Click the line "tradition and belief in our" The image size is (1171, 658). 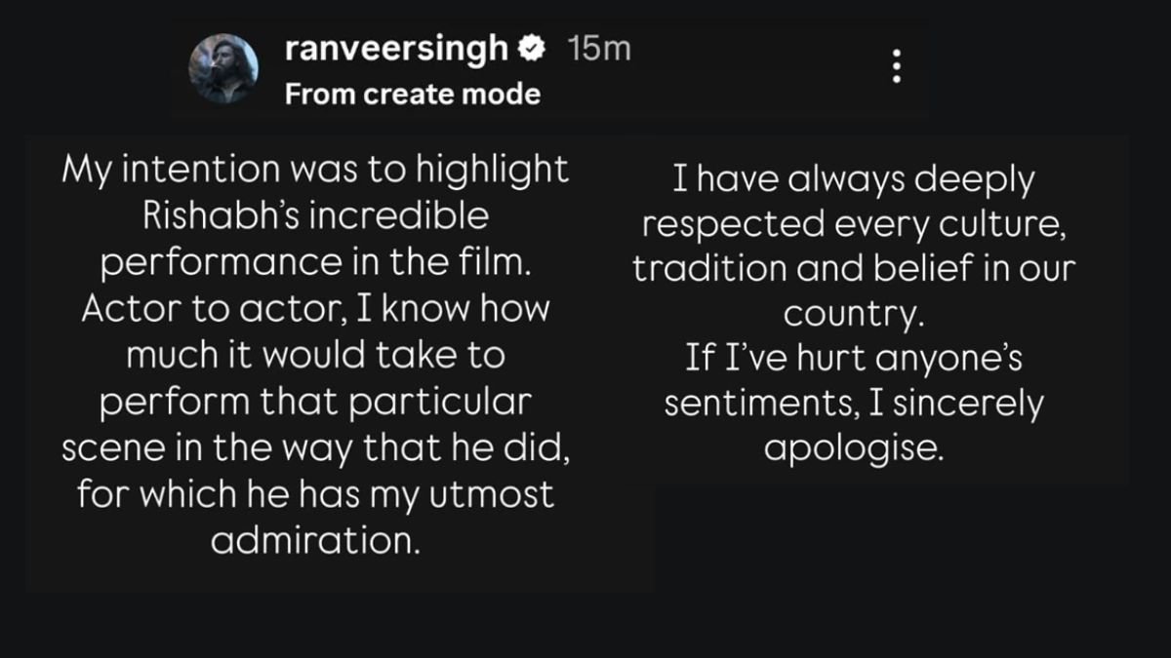tap(853, 270)
